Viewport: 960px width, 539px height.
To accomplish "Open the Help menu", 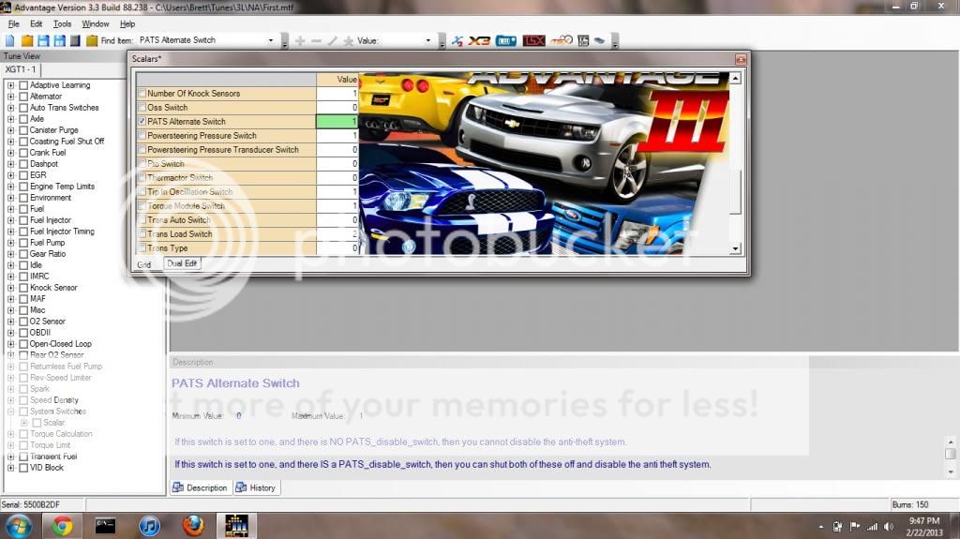I will point(127,23).
